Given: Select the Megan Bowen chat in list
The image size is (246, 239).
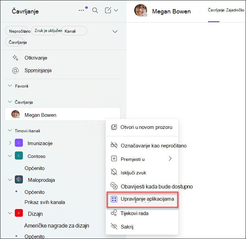Looking at the screenshot, I should click(63, 114).
